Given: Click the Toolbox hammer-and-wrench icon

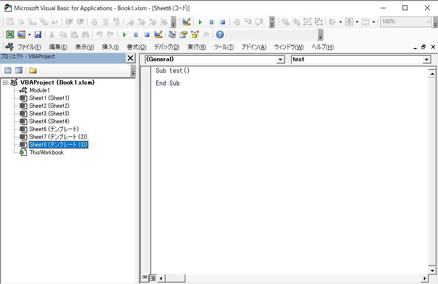Looking at the screenshot, I should click(206, 34).
